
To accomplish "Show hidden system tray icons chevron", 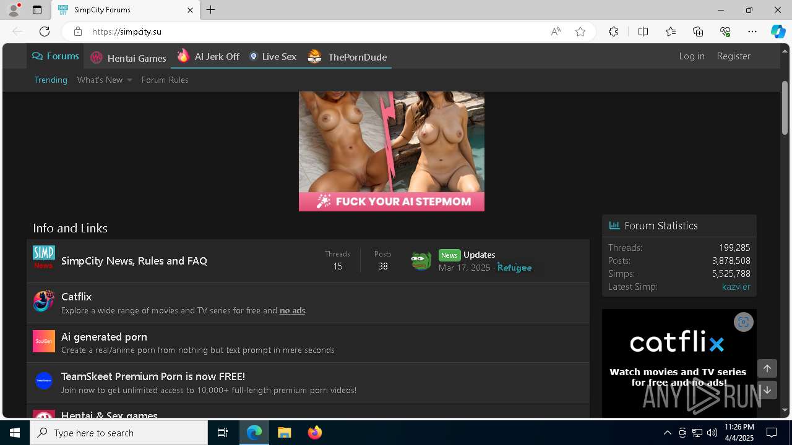I will coord(668,433).
